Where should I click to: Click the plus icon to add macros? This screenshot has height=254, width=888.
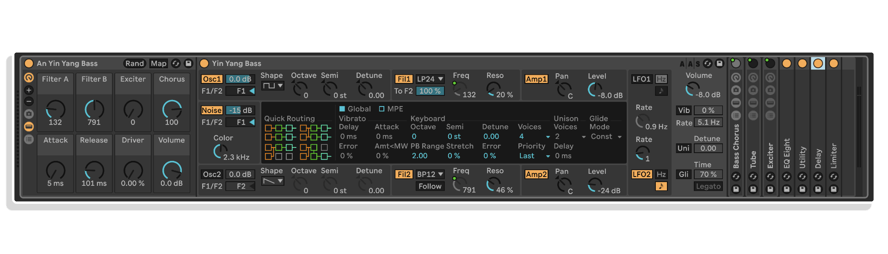coord(29,90)
